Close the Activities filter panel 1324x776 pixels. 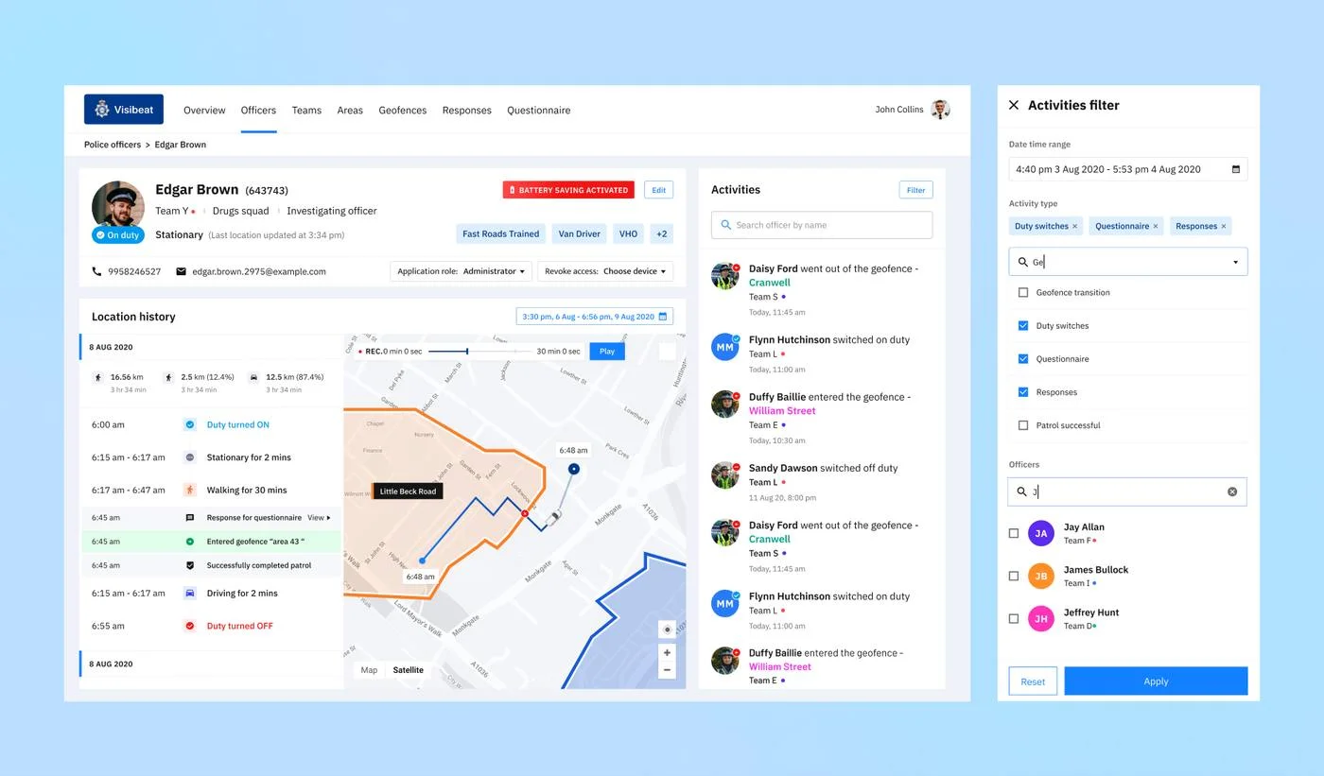(1014, 105)
